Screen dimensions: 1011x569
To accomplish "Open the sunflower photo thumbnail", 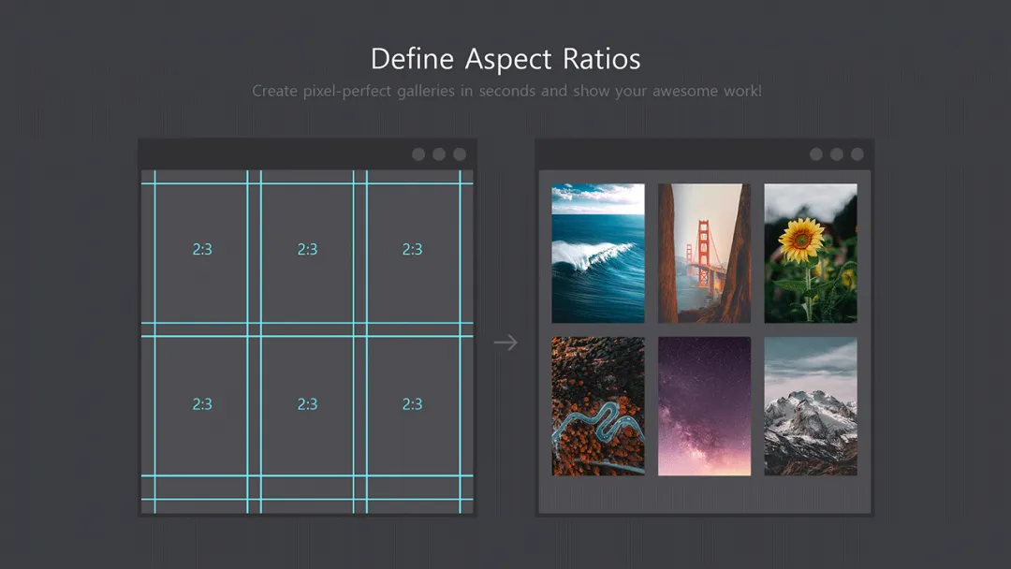I will [x=810, y=253].
